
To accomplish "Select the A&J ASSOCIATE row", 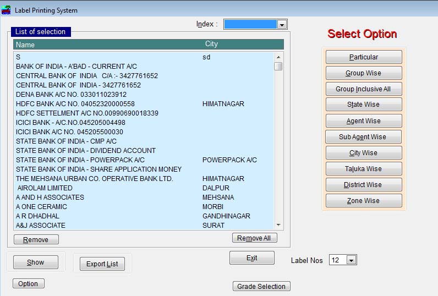I will click(x=144, y=226).
